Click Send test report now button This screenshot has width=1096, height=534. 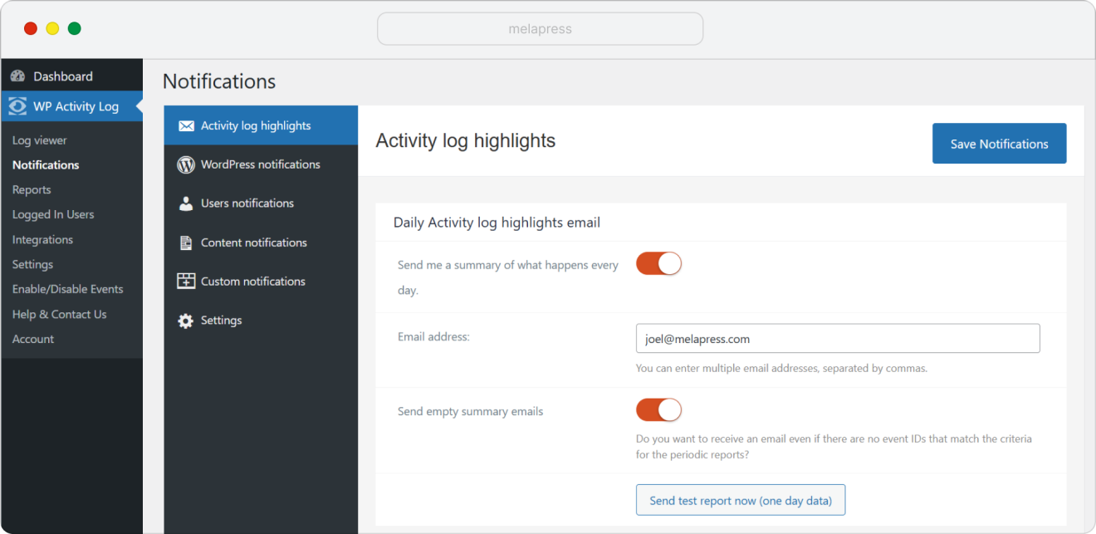point(741,500)
